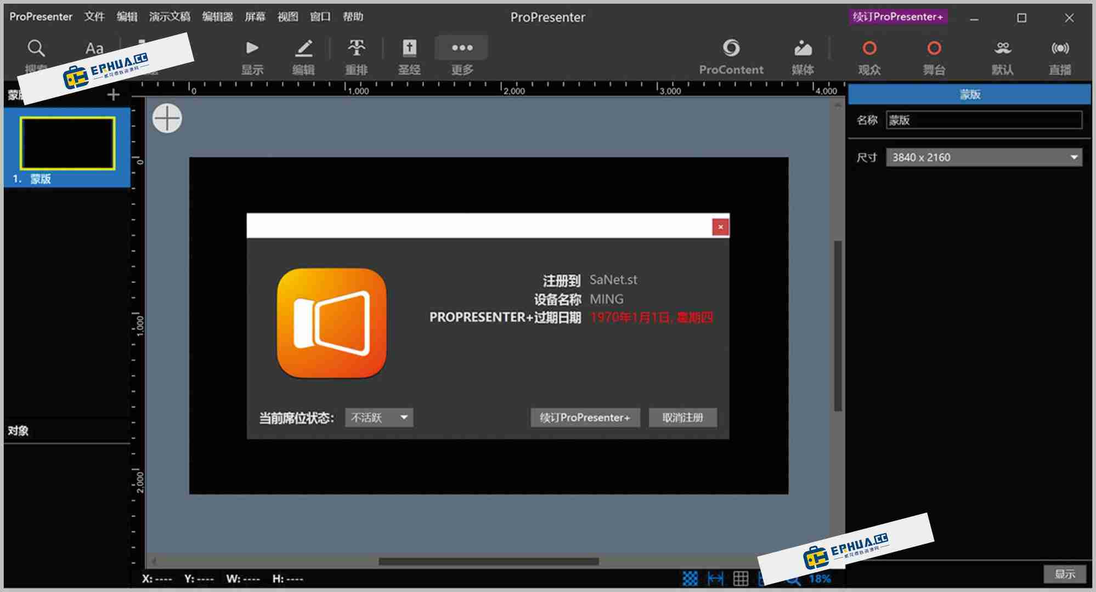Click the 名称 name field containing 蒙版
Screen dimensions: 1096x592
[x=984, y=120]
